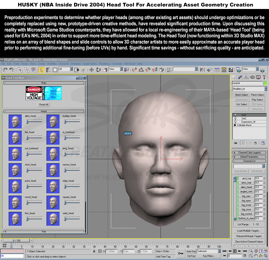Open the File menu

point(3,64)
